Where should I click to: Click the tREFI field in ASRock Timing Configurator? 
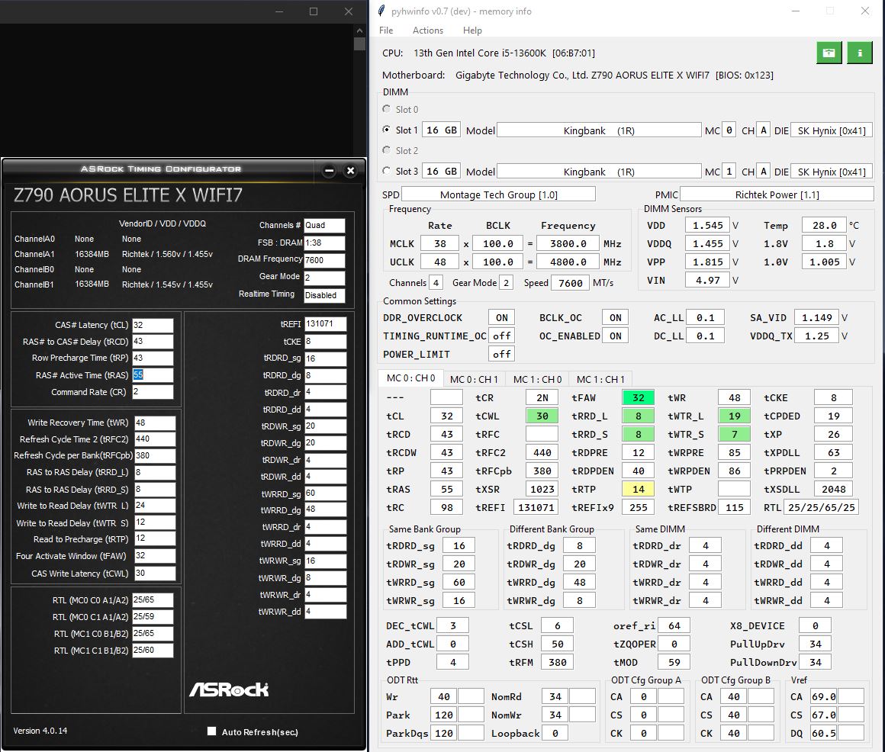coord(325,324)
